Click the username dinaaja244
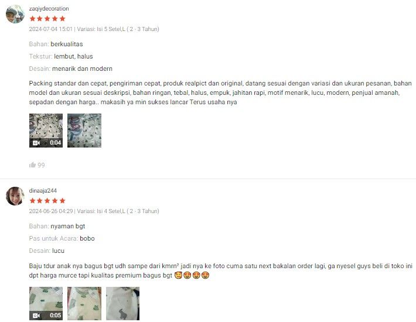Image resolution: width=416 pixels, height=322 pixels. [x=43, y=190]
